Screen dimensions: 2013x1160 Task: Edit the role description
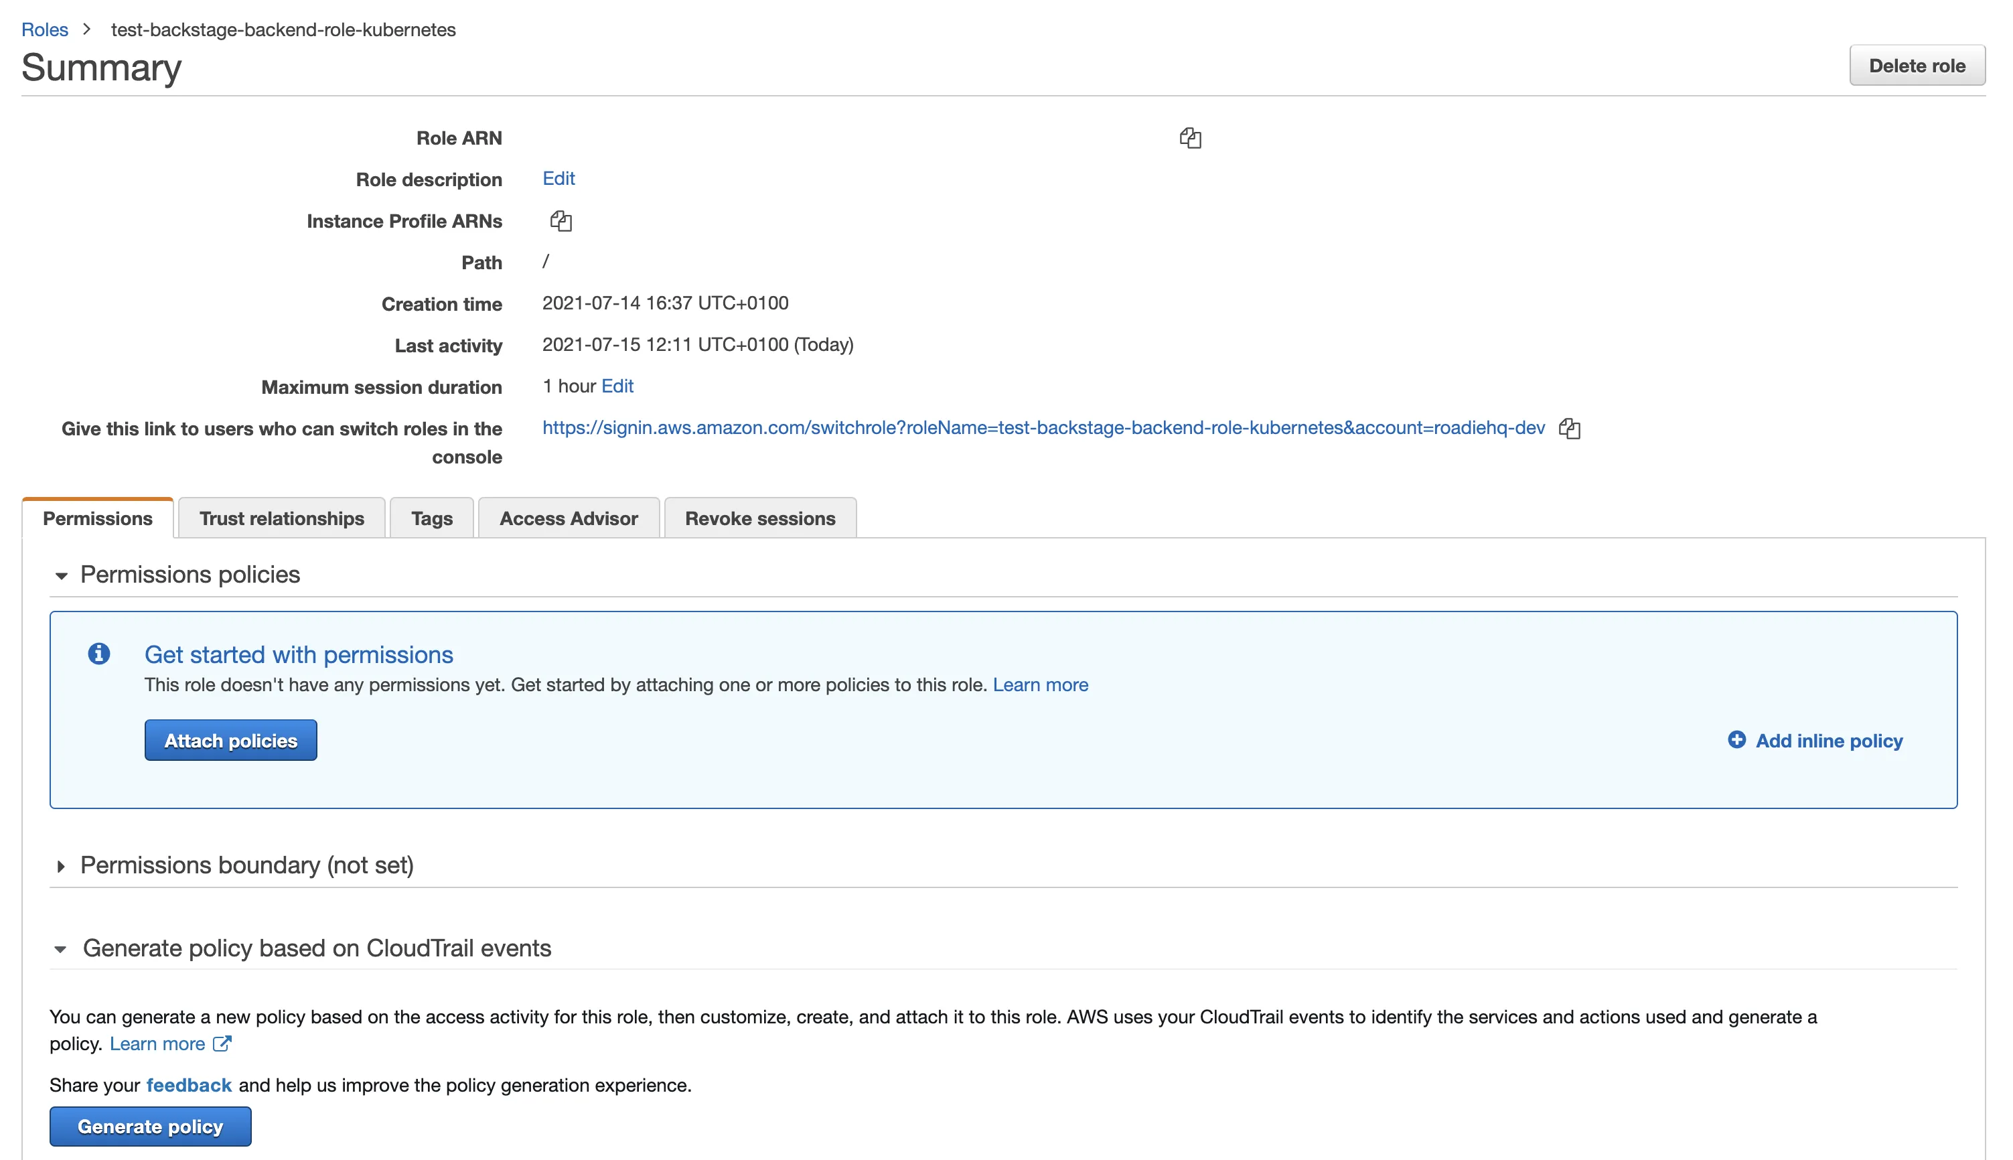click(558, 178)
